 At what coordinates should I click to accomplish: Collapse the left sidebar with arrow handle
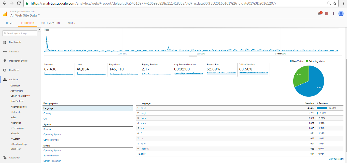point(39,30)
